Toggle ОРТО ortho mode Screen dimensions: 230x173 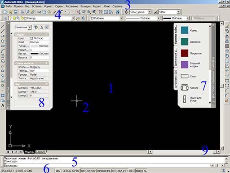pos(75,171)
